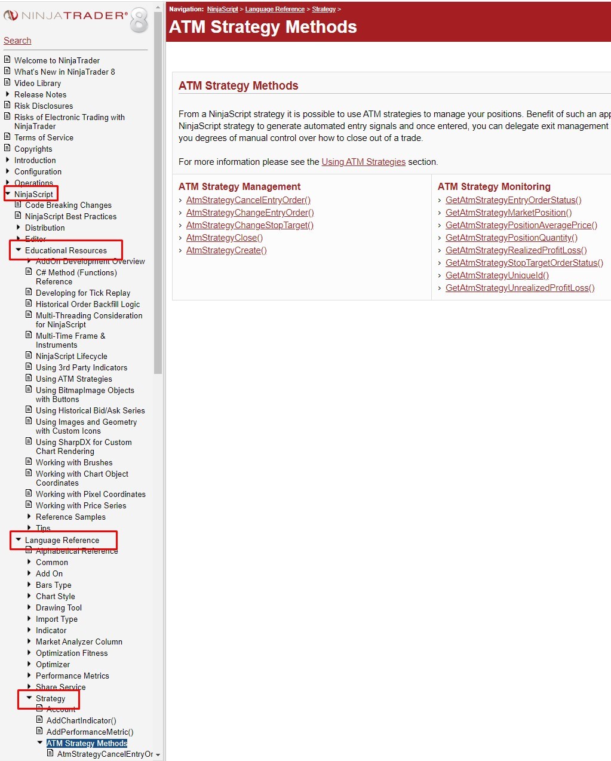Screen dimensions: 611x761
Task: Collapse the ATM Strategy Methods node
Action: click(x=40, y=742)
